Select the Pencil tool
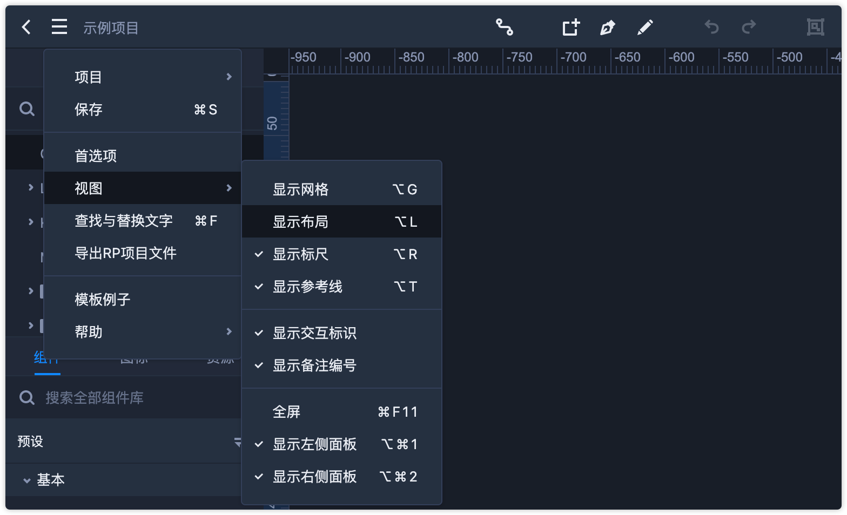Viewport: 847px width, 515px height. 645,27
